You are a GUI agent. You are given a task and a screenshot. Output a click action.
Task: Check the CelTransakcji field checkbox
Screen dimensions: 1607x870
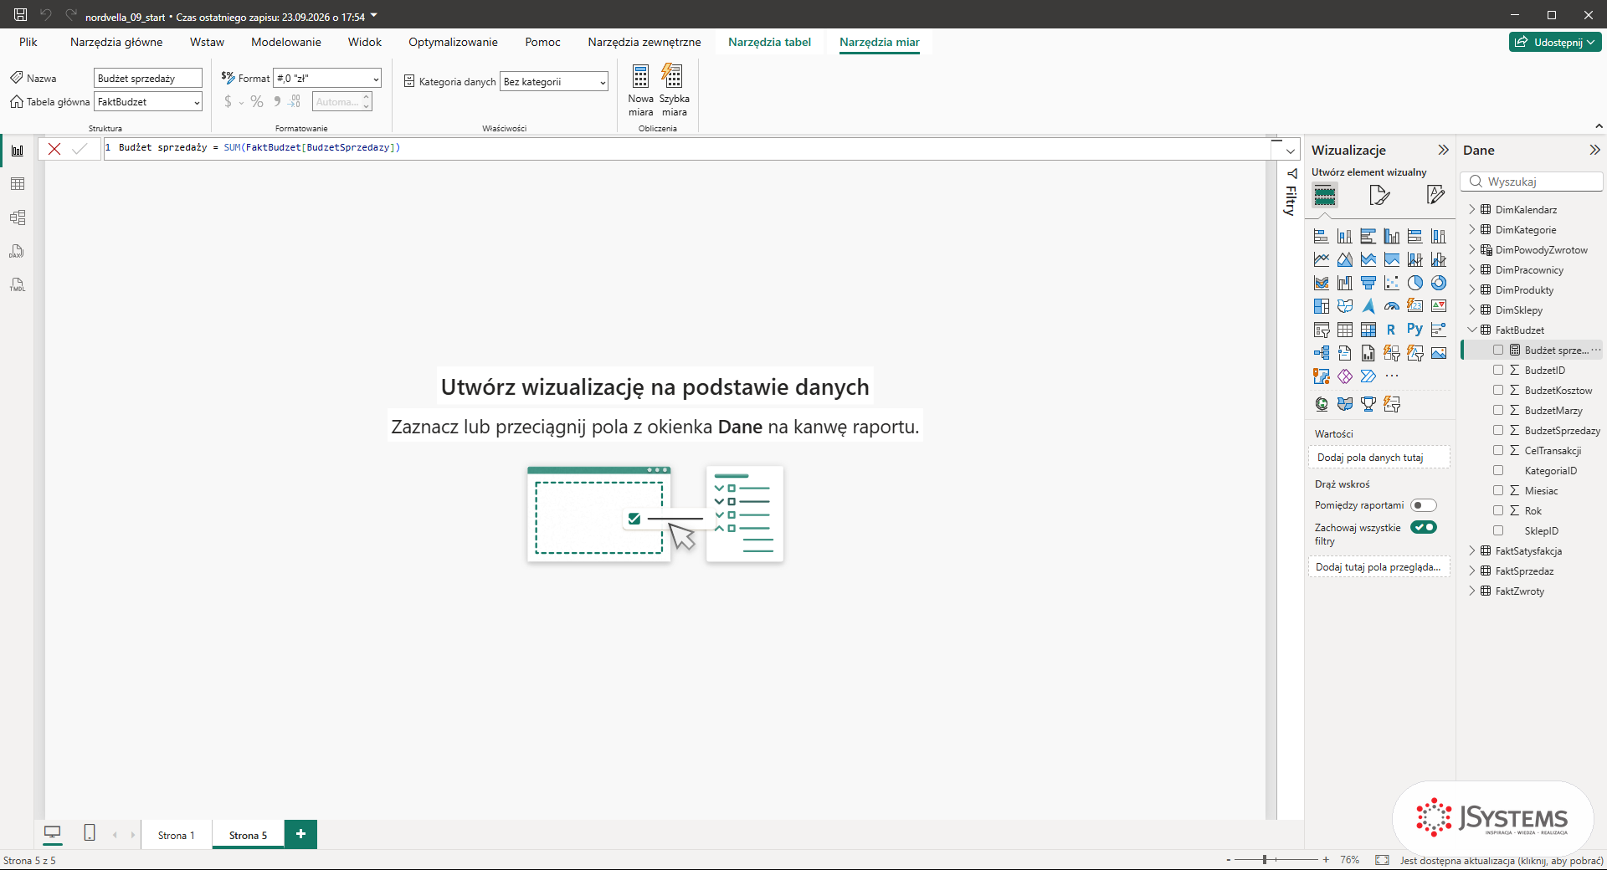pyautogui.click(x=1498, y=450)
